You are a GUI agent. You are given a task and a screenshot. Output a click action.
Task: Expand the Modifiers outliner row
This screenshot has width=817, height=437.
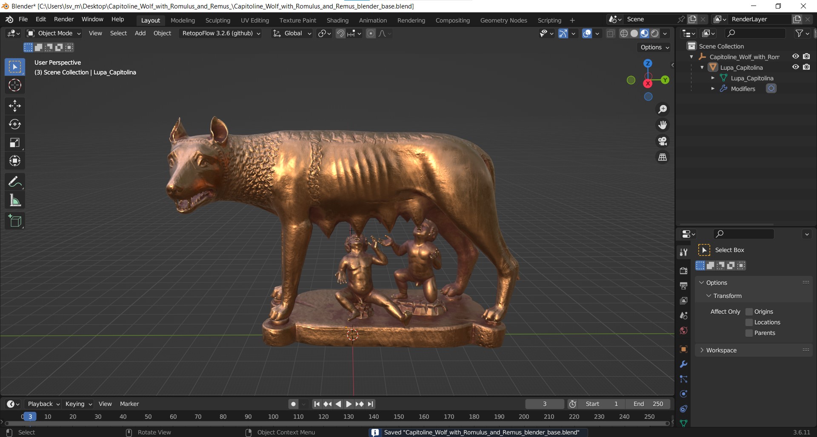pos(713,88)
